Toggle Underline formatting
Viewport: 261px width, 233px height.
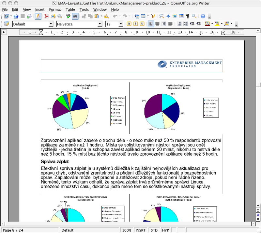tap(142, 24)
